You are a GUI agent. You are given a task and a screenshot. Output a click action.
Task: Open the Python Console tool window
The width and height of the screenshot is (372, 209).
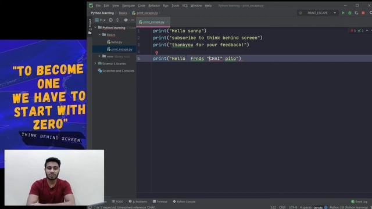(184, 201)
